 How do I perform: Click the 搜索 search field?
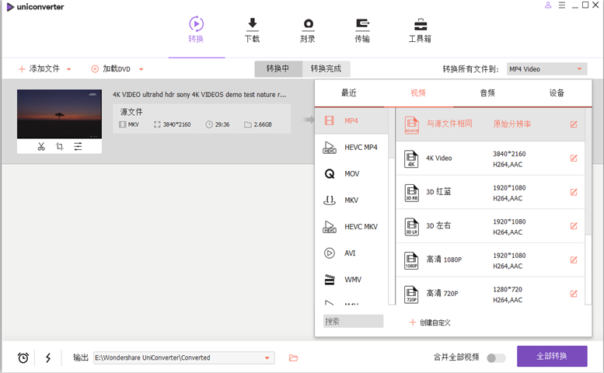point(353,321)
